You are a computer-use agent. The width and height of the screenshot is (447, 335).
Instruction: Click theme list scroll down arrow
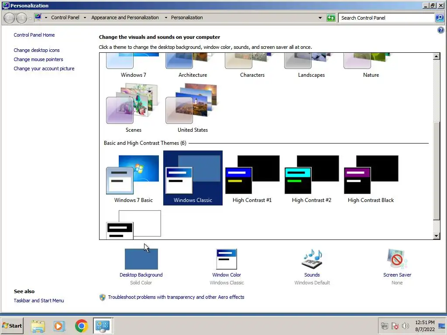click(x=436, y=236)
